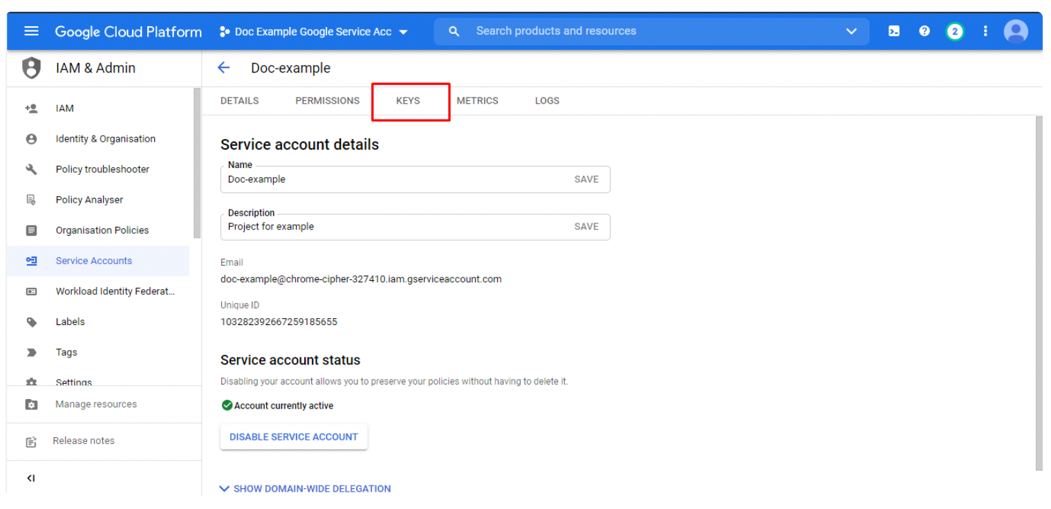Click the IAM add-person icon
Viewport: 1051px width, 509px height.
(x=31, y=108)
